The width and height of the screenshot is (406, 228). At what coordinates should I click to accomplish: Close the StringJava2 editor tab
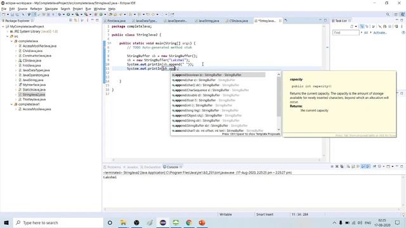point(280,21)
